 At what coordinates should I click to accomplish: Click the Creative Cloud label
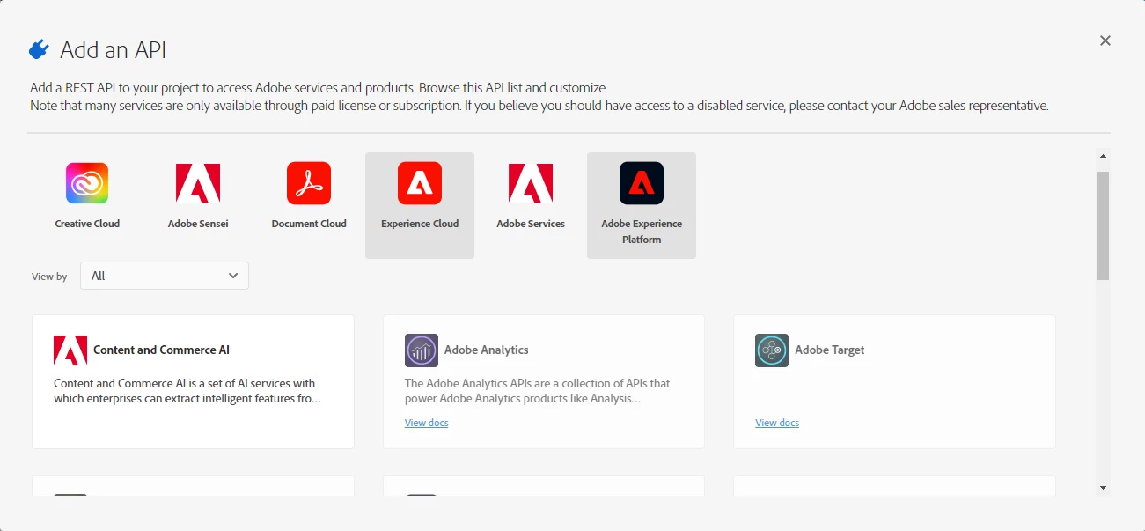[x=87, y=224]
